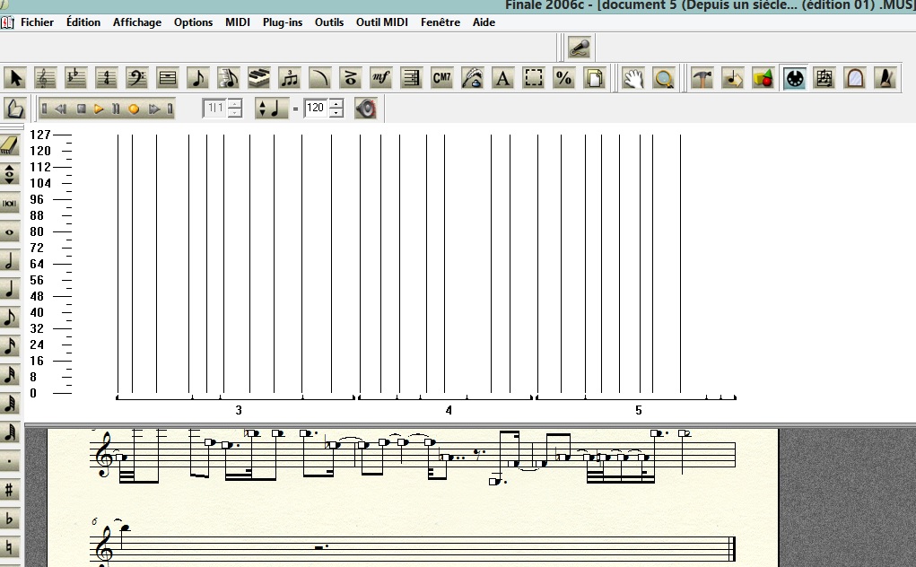Open the tempo note value selector

272,109
